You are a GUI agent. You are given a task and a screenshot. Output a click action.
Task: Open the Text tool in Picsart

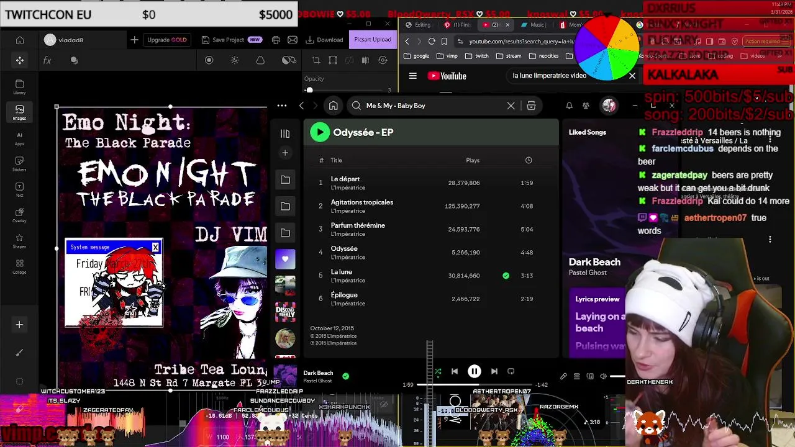click(x=20, y=189)
